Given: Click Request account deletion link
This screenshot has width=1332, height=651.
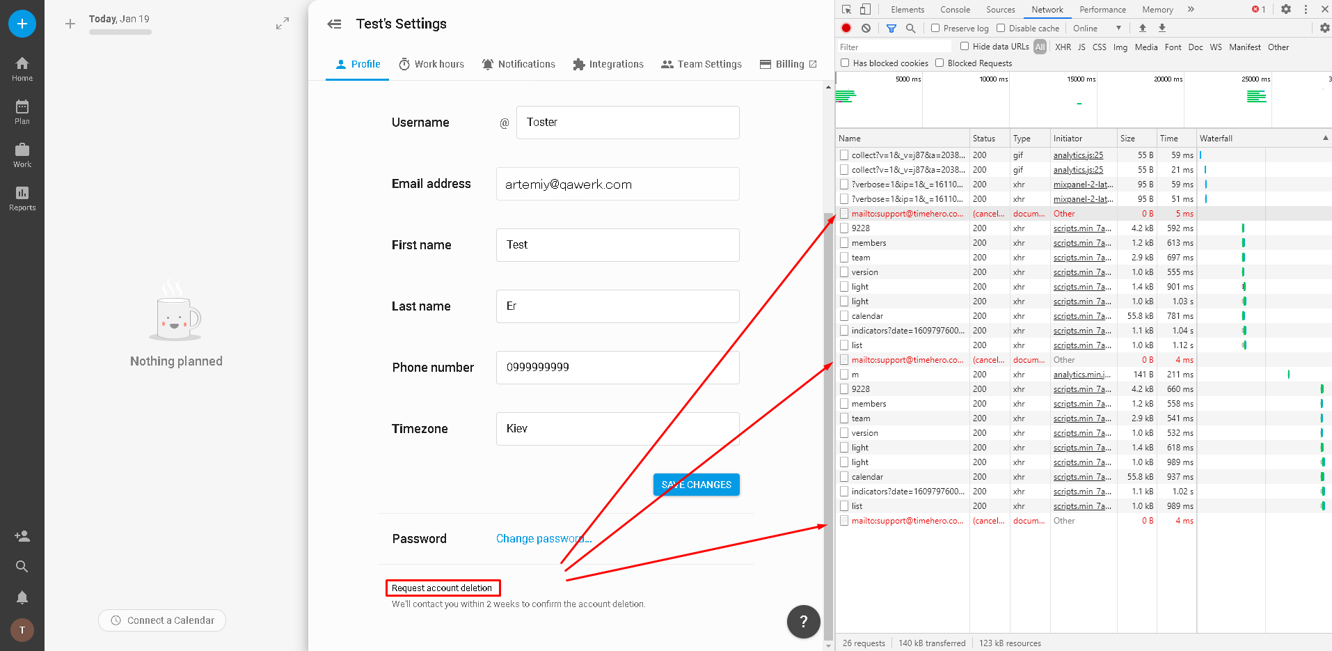Looking at the screenshot, I should click(442, 588).
